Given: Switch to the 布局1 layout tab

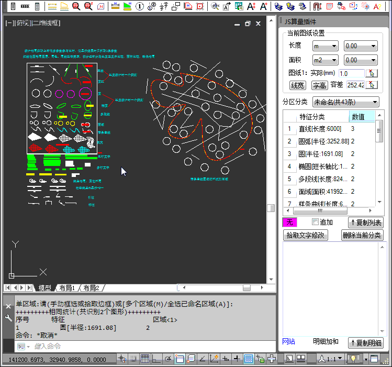Looking at the screenshot, I should click(x=67, y=288).
